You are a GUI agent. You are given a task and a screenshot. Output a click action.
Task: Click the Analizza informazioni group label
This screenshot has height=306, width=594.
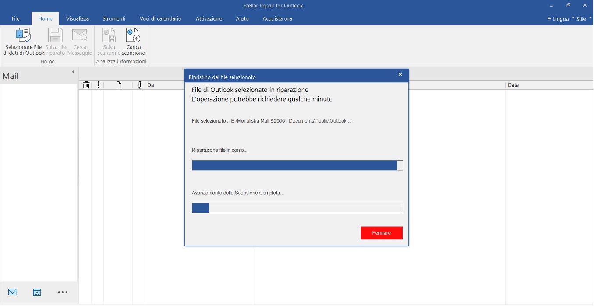point(121,62)
